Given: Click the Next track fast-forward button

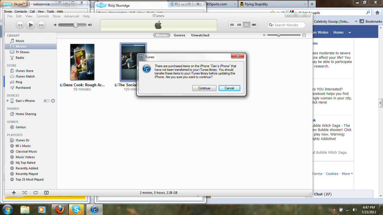Looking at the screenshot, I should (41, 25).
